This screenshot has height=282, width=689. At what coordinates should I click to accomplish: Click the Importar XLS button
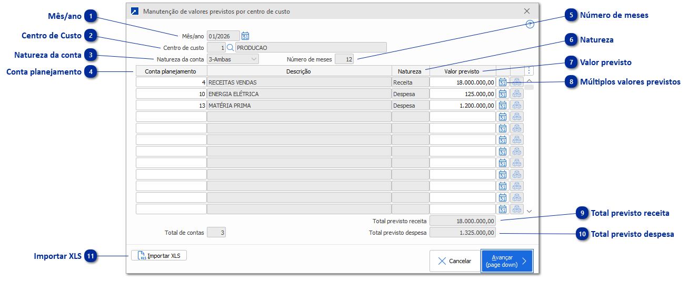click(159, 256)
